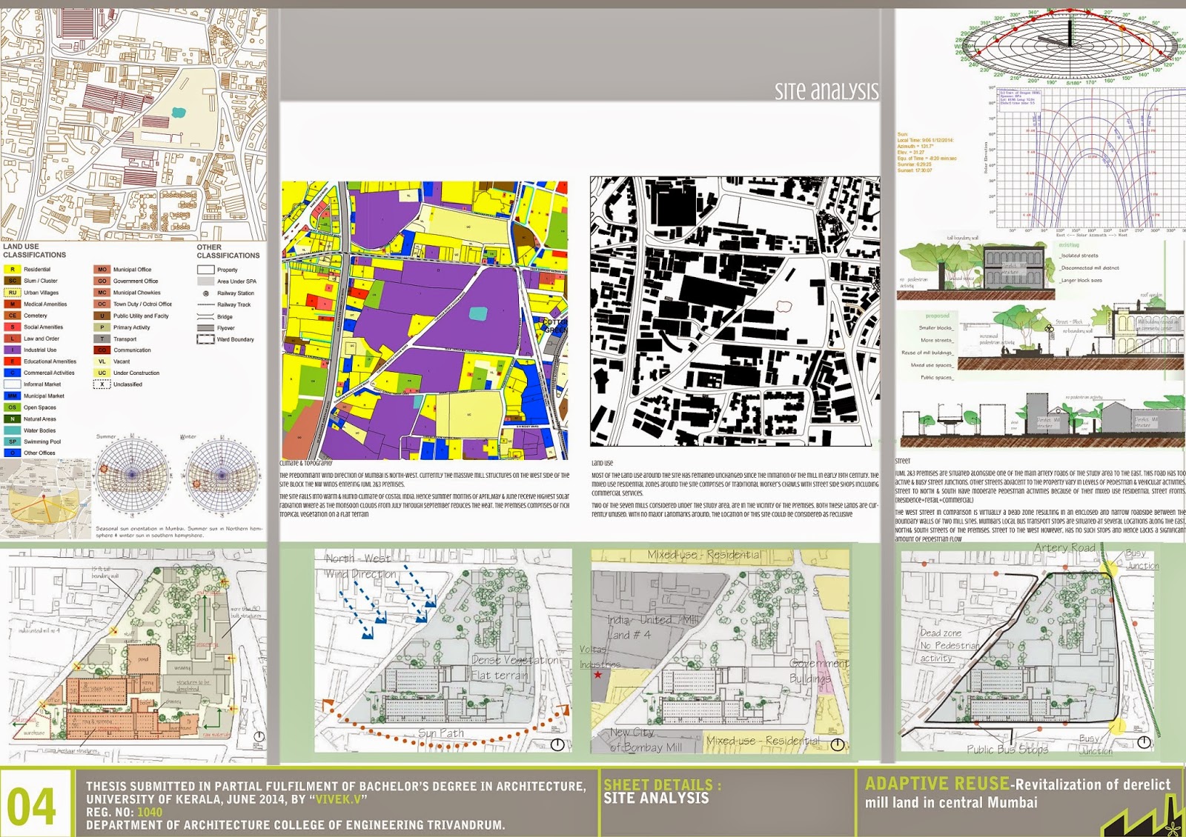Select the Voltas Industries red marker
This screenshot has width=1186, height=837.
597,675
